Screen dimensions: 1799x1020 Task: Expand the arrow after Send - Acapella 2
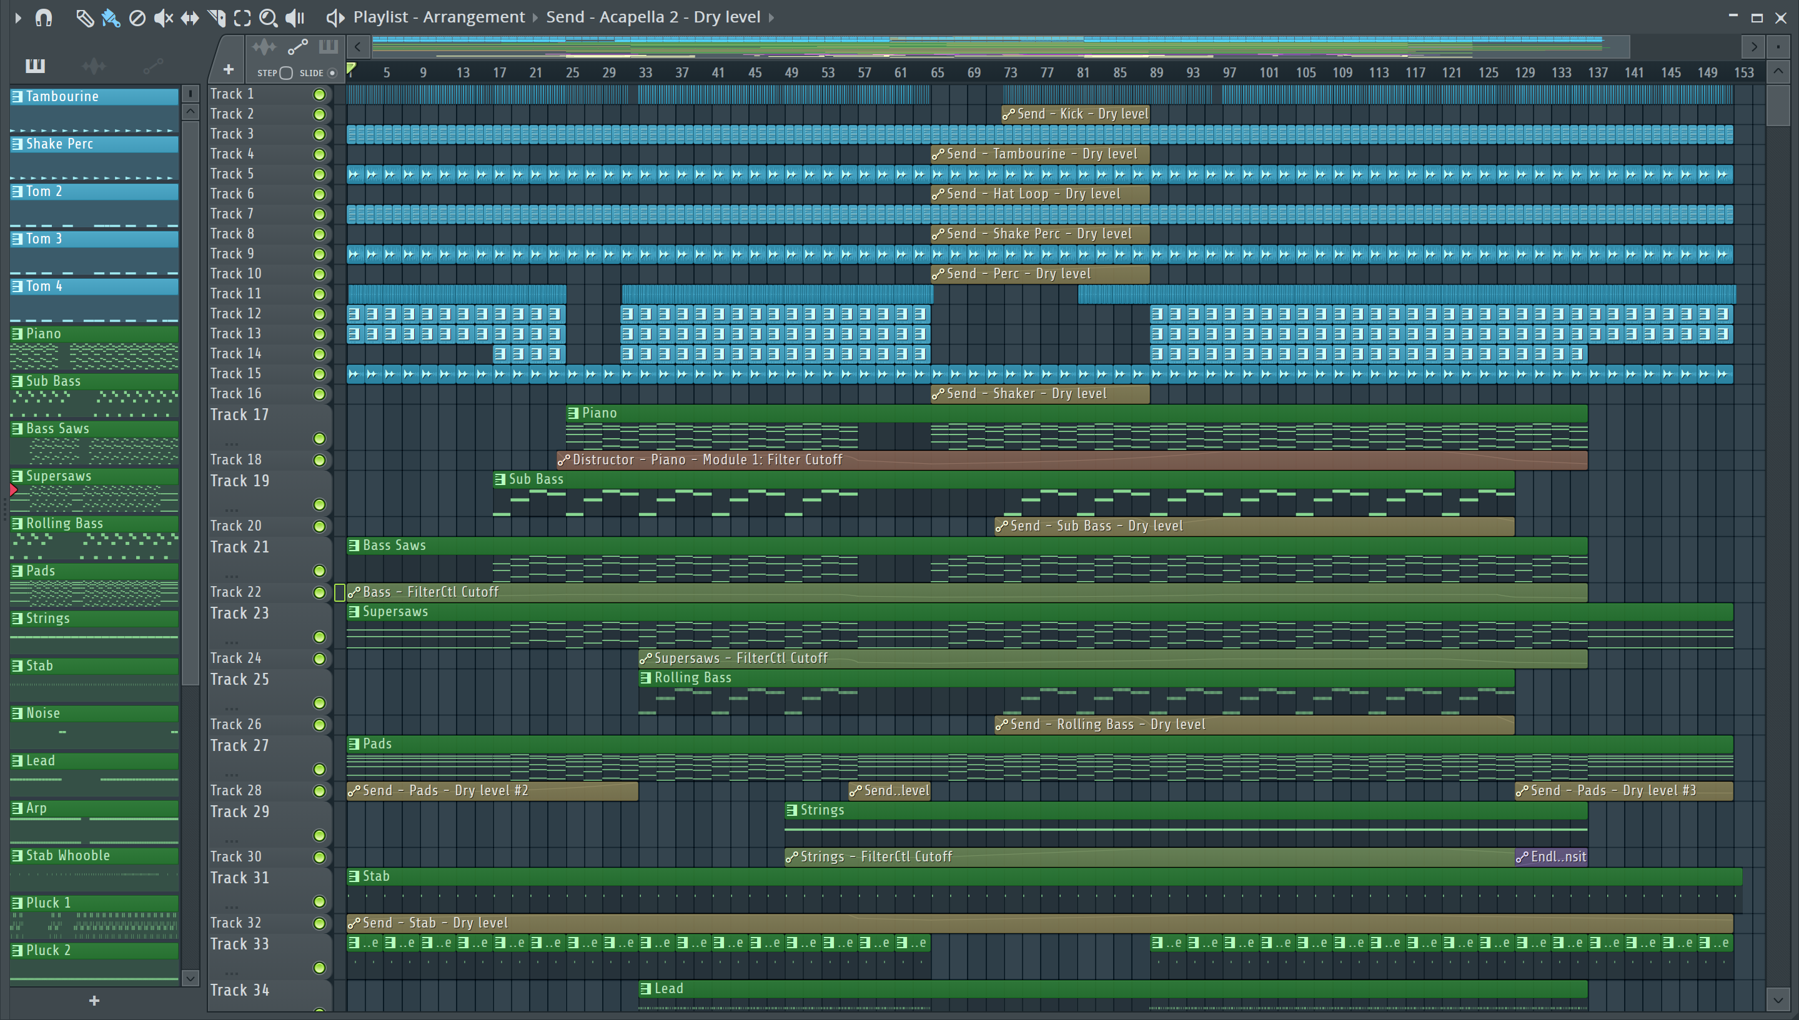pos(771,17)
